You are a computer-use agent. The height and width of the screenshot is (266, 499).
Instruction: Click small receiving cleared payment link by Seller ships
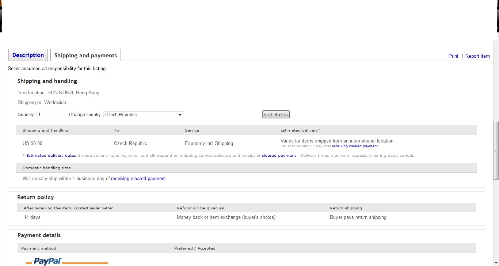(355, 146)
